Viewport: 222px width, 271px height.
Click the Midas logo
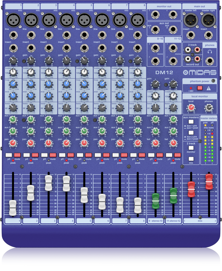click(199, 72)
